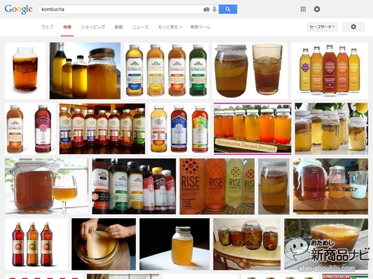Switch to the ウェブ tab
The height and width of the screenshot is (279, 373).
pyautogui.click(x=47, y=27)
